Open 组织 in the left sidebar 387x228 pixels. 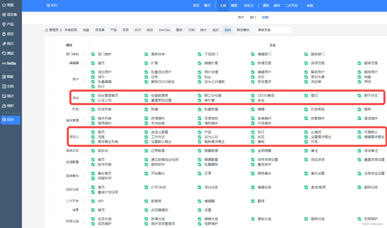click(x=8, y=106)
